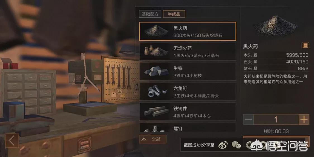Select the 六角钉 recipe
The width and height of the screenshot is (314, 157).
click(x=188, y=92)
